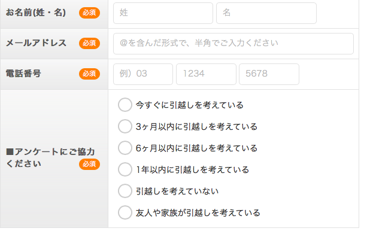367x231 pixels.
Task: Select 6ヶ月以内に引越しを考えている radio button
Action: (x=125, y=148)
